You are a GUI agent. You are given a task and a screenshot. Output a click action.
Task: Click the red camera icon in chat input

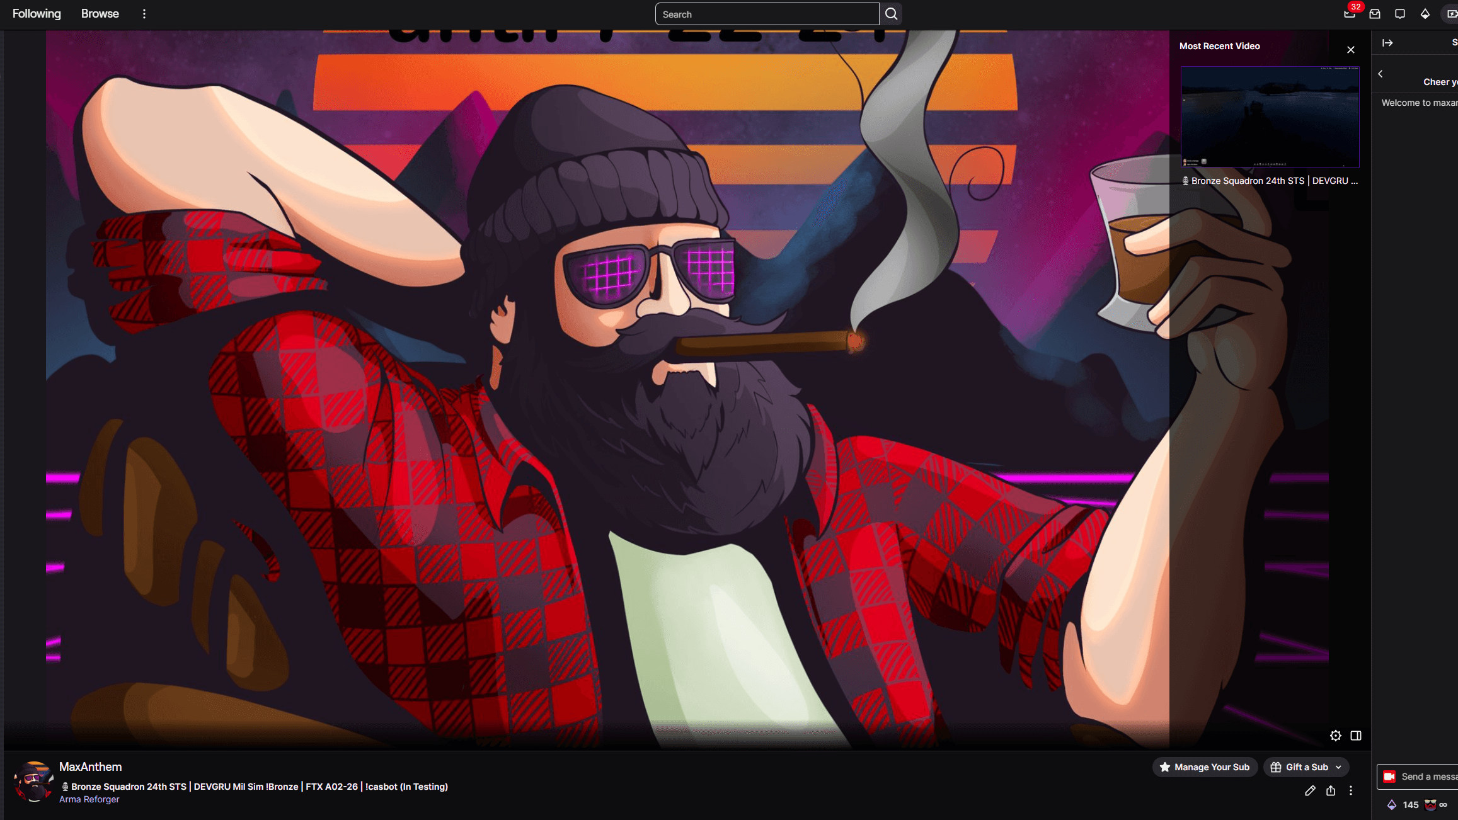click(1389, 777)
